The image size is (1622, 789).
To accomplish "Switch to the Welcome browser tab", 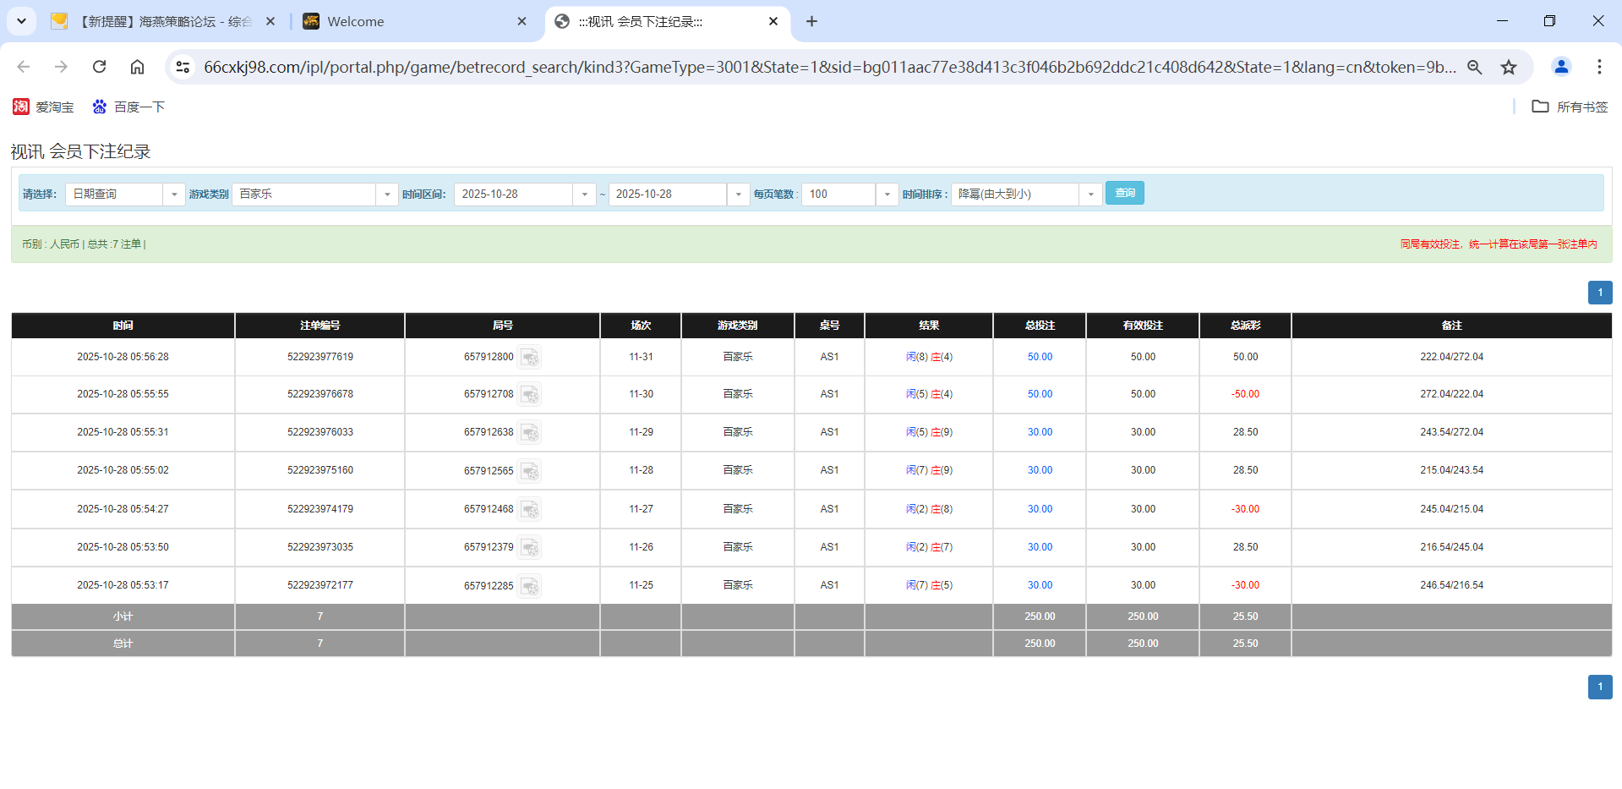I will pyautogui.click(x=380, y=21).
